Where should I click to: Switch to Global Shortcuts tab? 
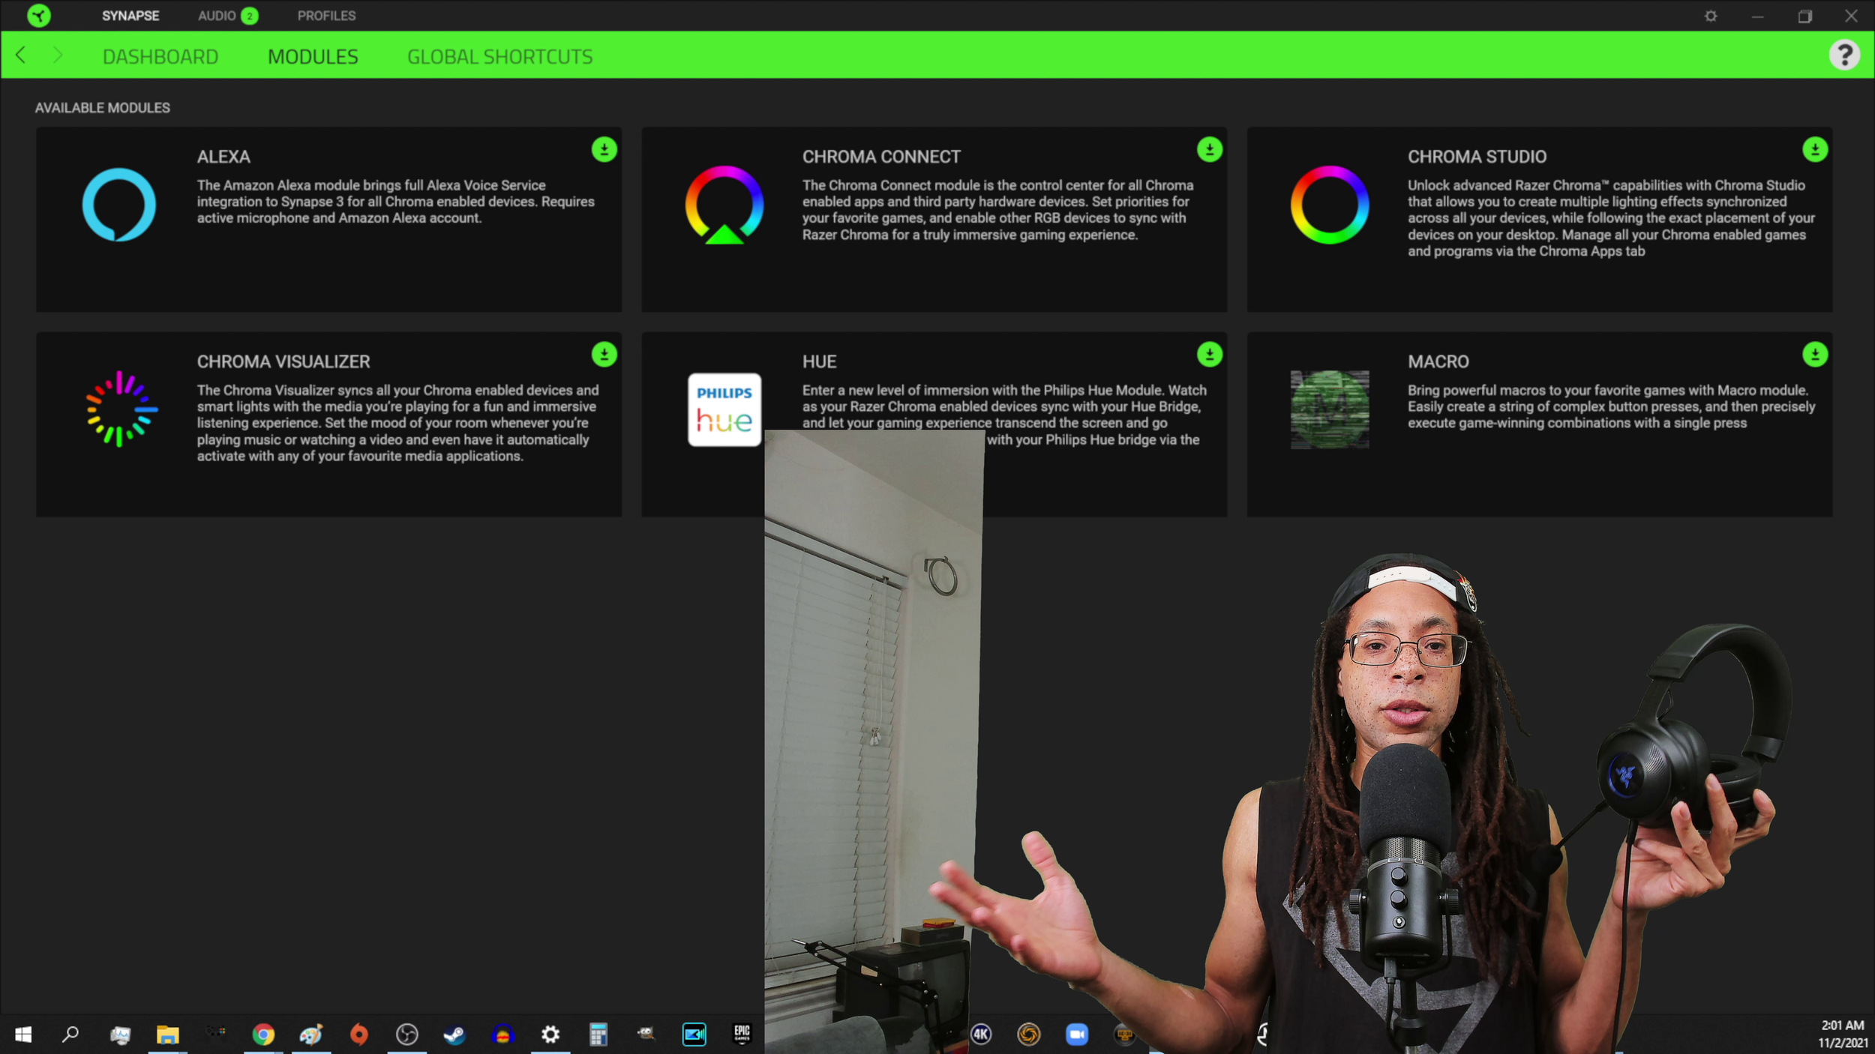(499, 57)
